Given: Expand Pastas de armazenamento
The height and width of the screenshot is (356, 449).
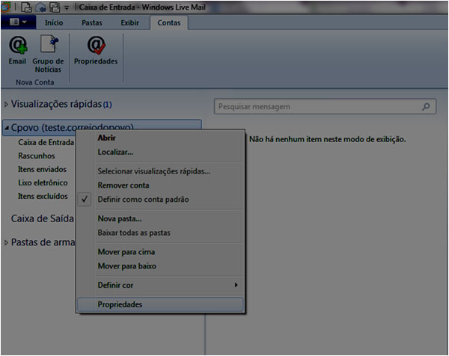Looking at the screenshot, I should [6, 242].
